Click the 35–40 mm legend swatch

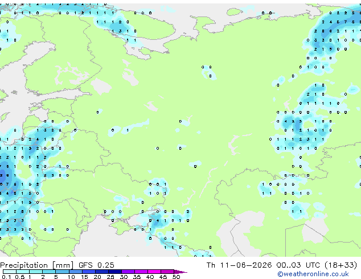pyautogui.click(x=141, y=272)
